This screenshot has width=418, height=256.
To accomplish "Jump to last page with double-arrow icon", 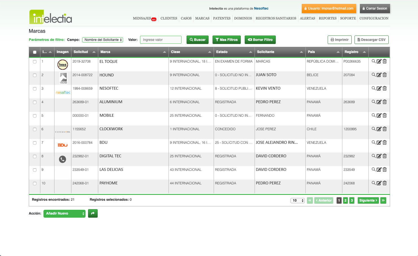I will point(383,200).
